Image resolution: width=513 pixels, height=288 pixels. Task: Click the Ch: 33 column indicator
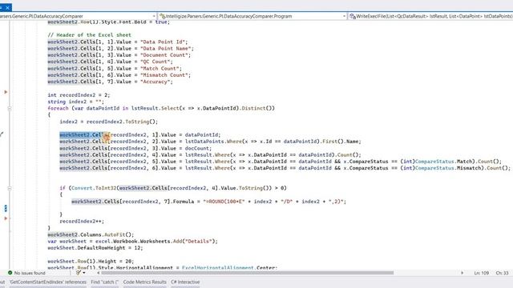click(x=502, y=273)
